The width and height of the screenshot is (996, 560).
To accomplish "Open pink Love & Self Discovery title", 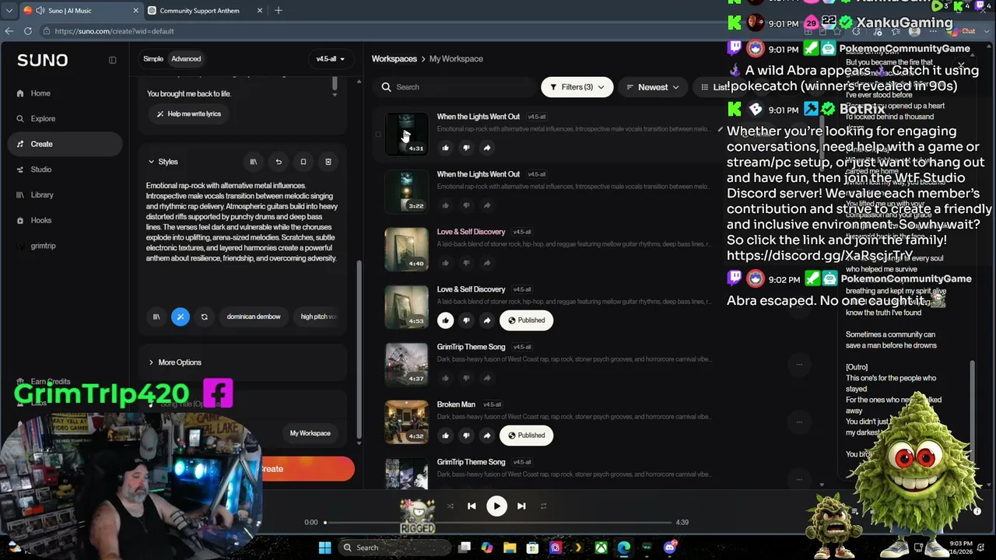I will click(x=471, y=232).
